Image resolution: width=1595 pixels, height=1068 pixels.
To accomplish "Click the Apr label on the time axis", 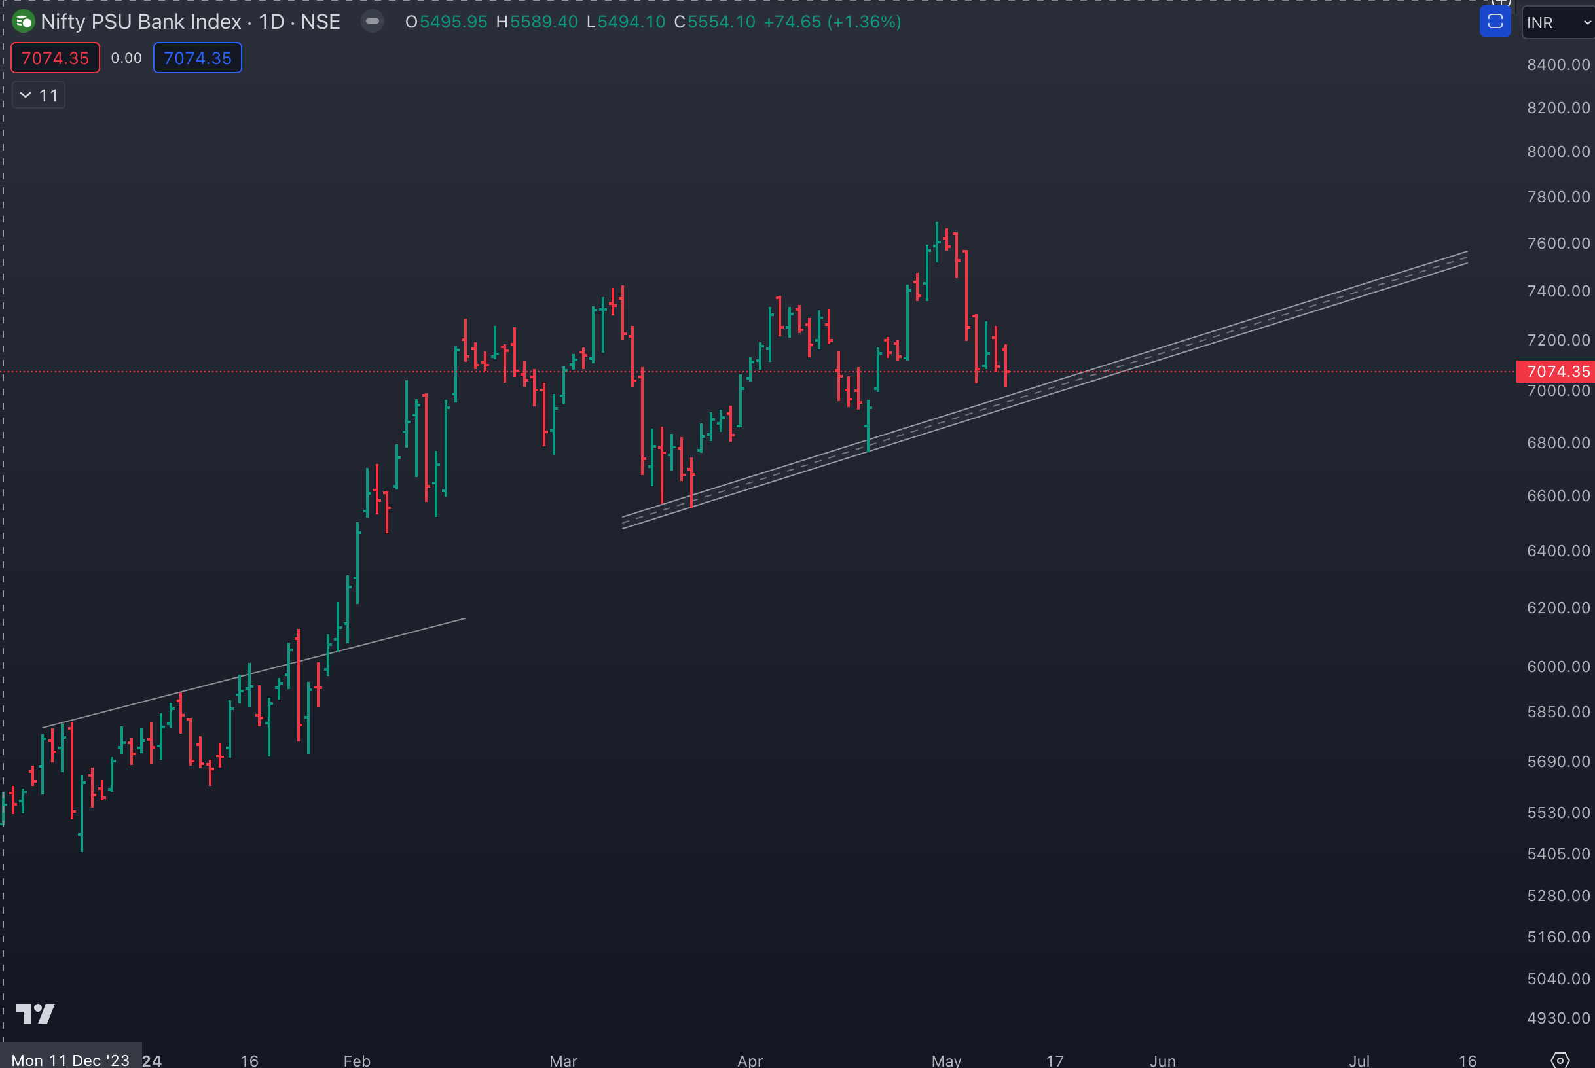I will point(750,1061).
